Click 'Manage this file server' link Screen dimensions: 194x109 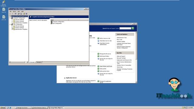pyautogui.click(x=105, y=54)
